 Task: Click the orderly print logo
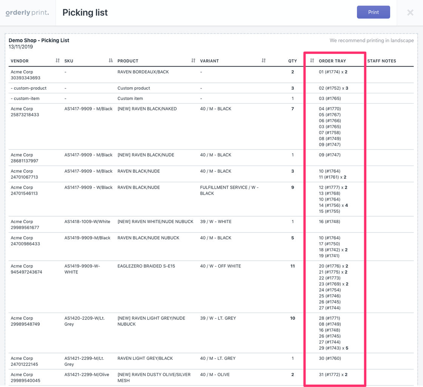click(27, 12)
